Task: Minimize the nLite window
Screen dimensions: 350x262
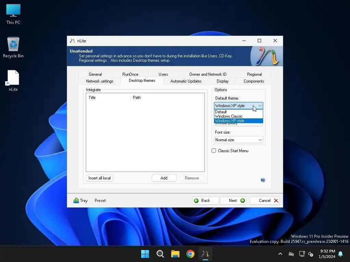Action: [x=244, y=41]
